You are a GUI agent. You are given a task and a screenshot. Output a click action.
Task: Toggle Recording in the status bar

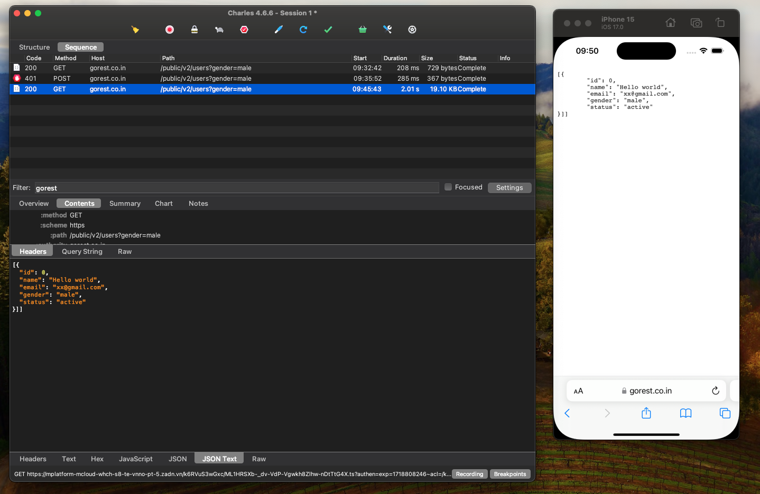pyautogui.click(x=469, y=474)
